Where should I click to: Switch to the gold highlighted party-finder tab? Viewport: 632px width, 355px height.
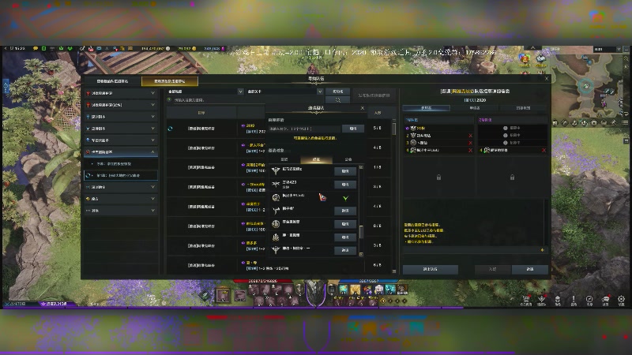(x=170, y=81)
